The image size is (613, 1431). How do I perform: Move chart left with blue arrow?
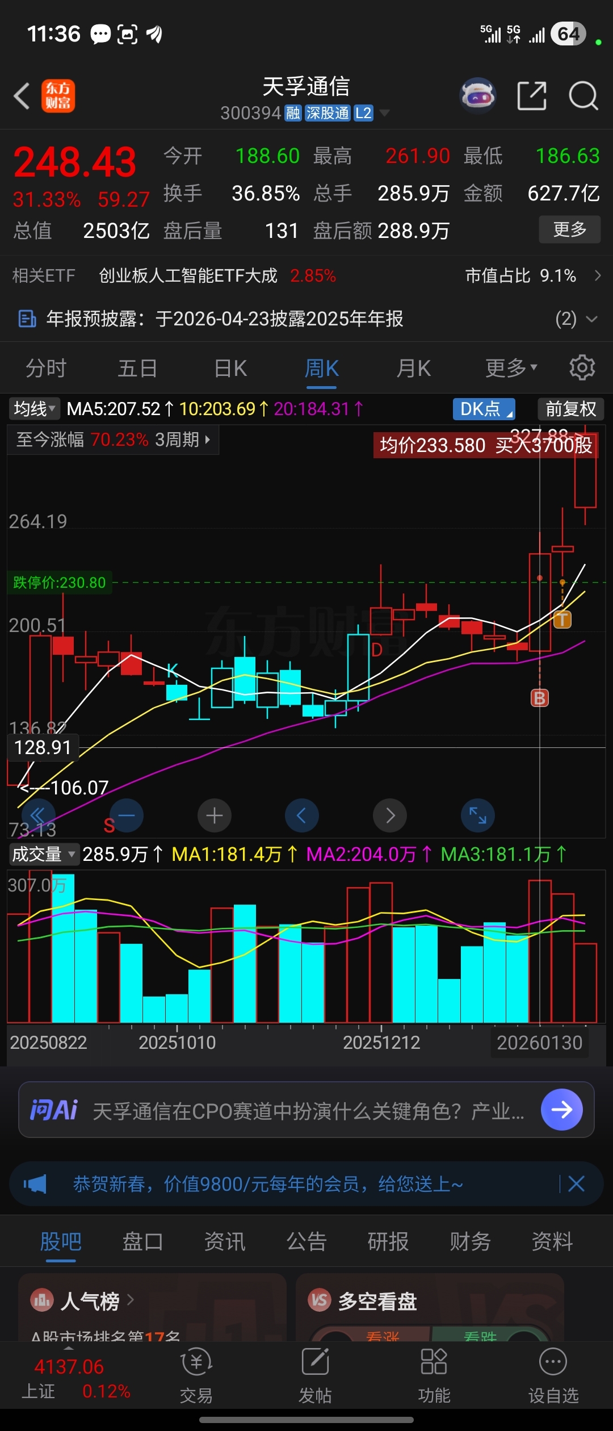(x=302, y=815)
